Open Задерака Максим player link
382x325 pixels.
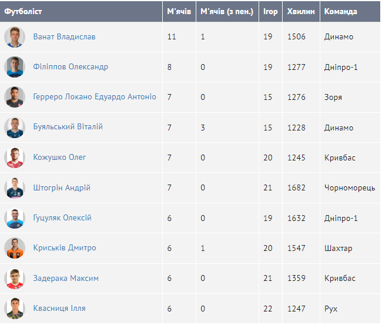66,278
